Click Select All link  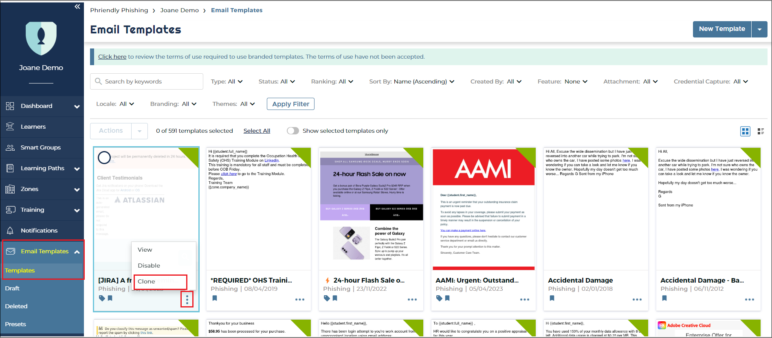coord(257,131)
